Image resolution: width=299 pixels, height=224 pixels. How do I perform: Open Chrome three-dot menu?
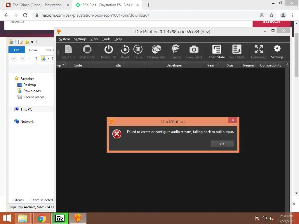click(x=293, y=15)
